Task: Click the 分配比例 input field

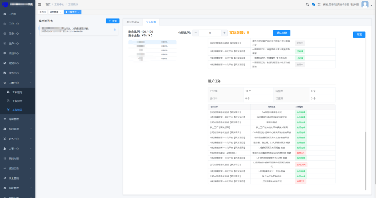Action: click(210, 33)
